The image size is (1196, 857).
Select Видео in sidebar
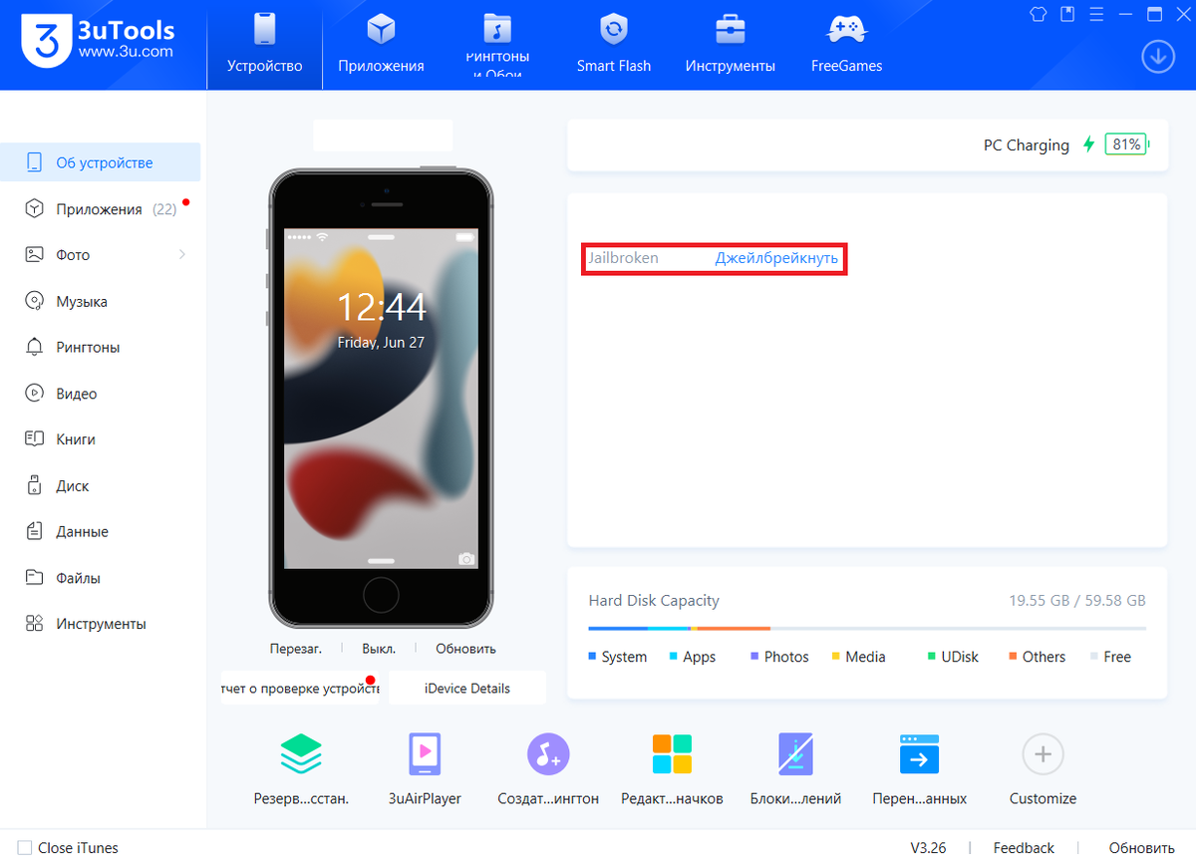[100, 394]
